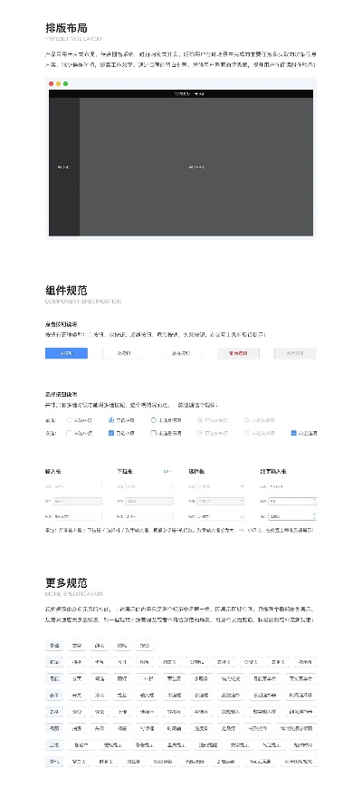The image size is (362, 797).
Task: Click the solid blue primary button
Action: pyautogui.click(x=66, y=353)
